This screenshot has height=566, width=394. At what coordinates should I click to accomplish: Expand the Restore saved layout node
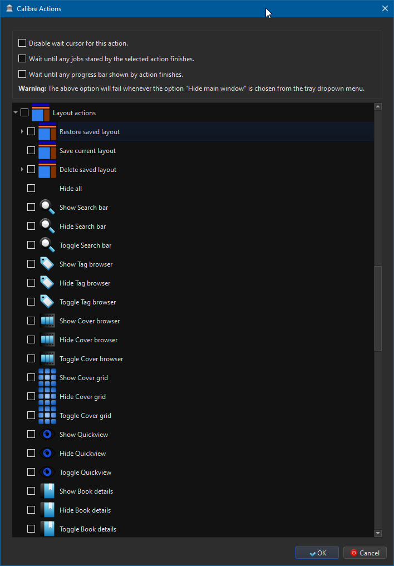click(22, 132)
